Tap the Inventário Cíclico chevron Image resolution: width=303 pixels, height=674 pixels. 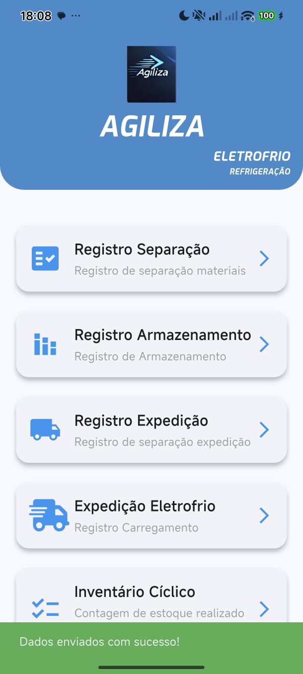[x=264, y=609]
